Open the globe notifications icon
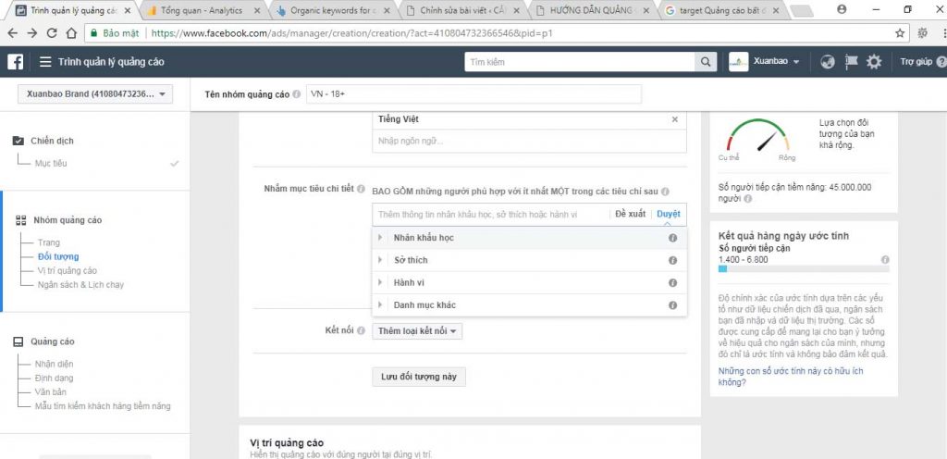 tap(828, 62)
